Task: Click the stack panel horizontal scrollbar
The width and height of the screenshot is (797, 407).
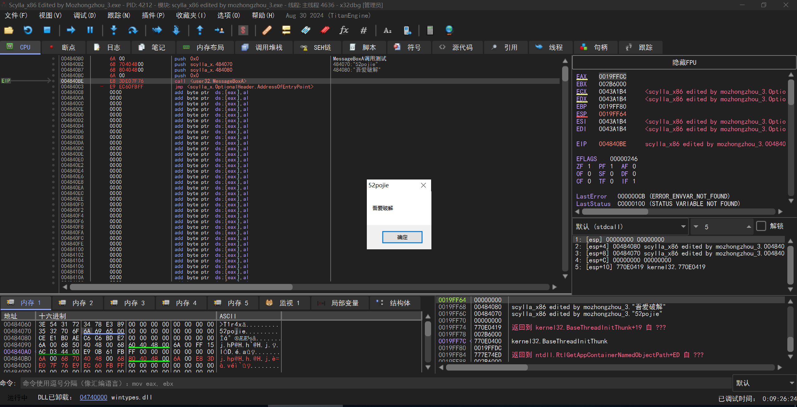Action: 610,367
